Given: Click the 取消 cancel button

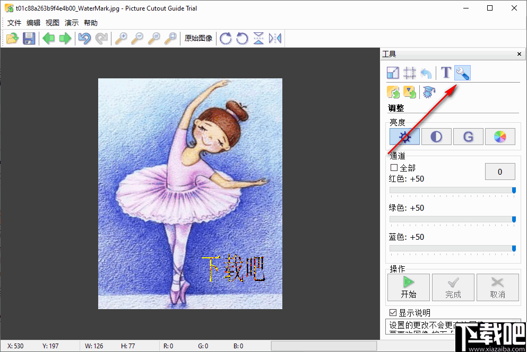Looking at the screenshot, I should coord(498,287).
